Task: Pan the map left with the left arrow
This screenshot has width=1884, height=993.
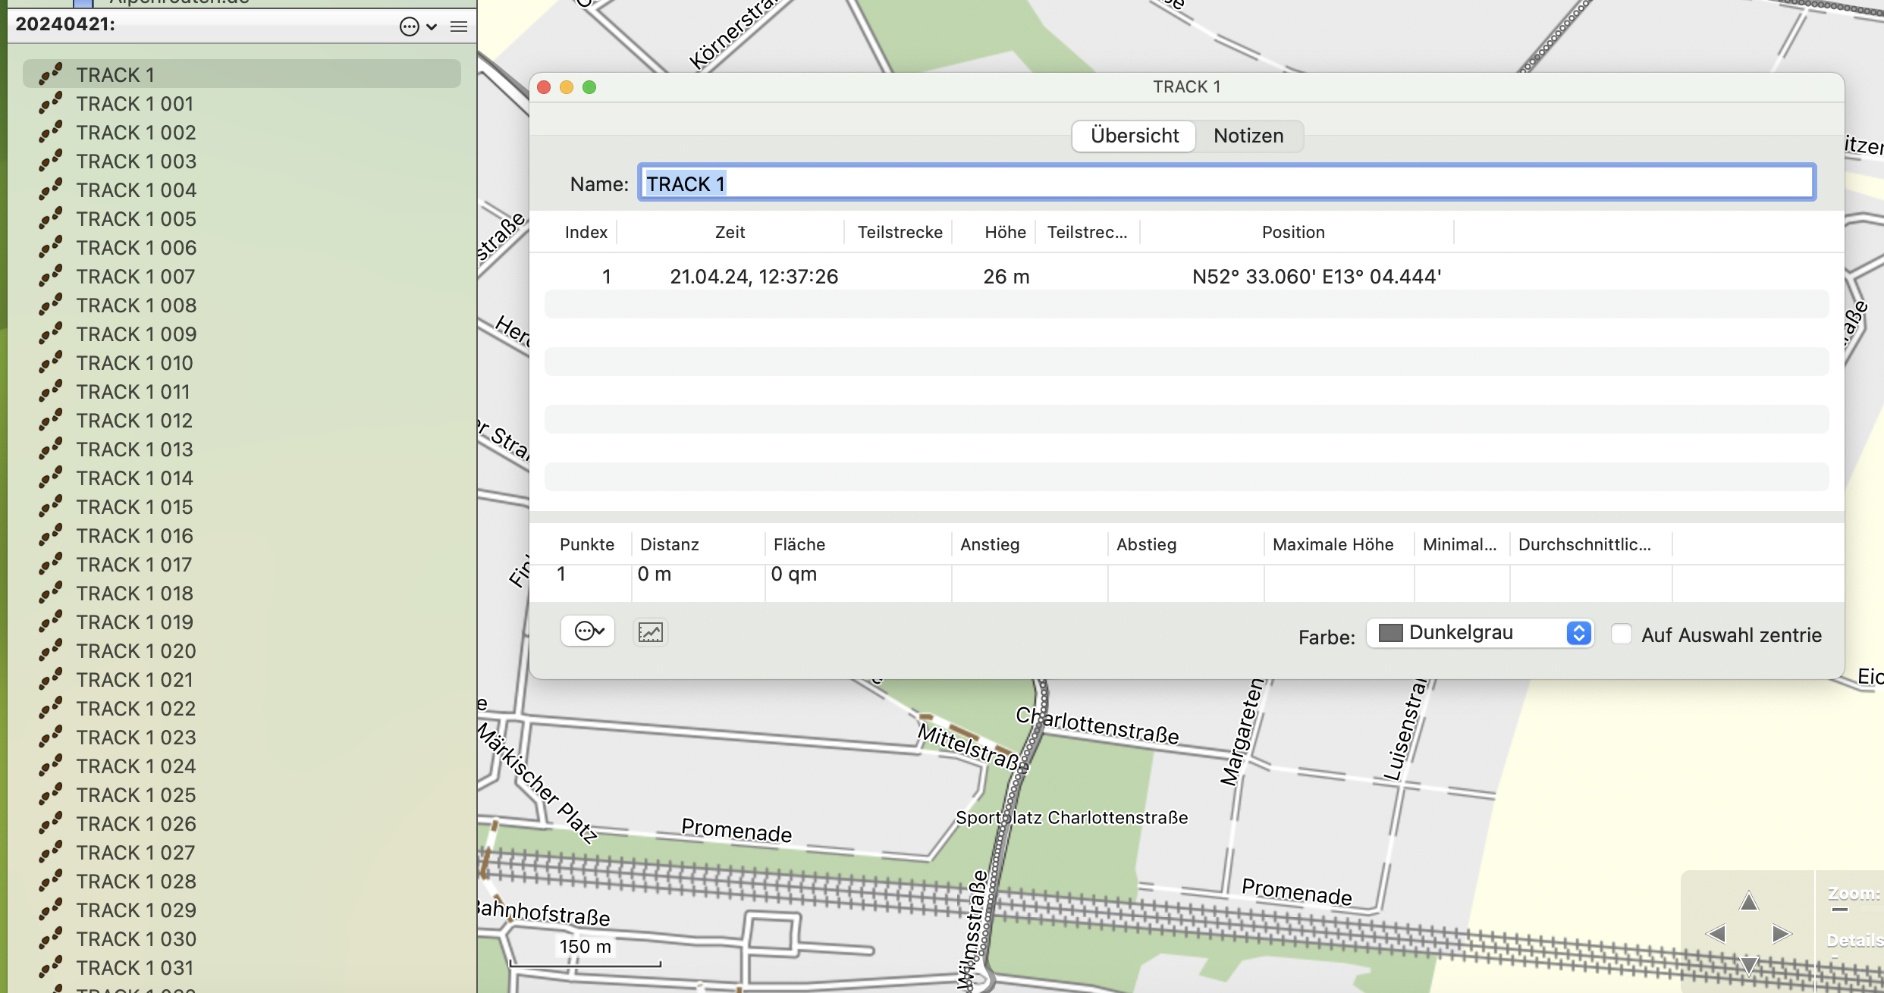Action: point(1716,934)
